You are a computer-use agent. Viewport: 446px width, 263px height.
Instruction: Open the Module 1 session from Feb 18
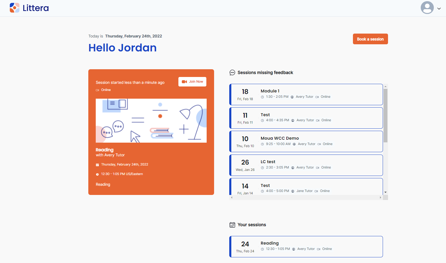[x=306, y=95]
